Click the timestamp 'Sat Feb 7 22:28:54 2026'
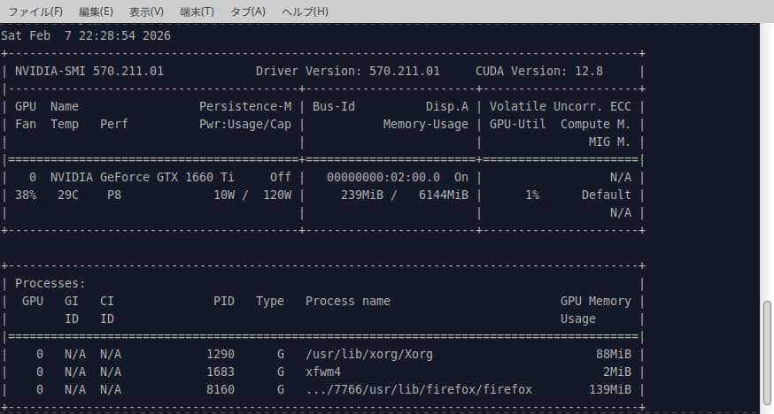Screen dimensions: 774x414 click(x=86, y=35)
